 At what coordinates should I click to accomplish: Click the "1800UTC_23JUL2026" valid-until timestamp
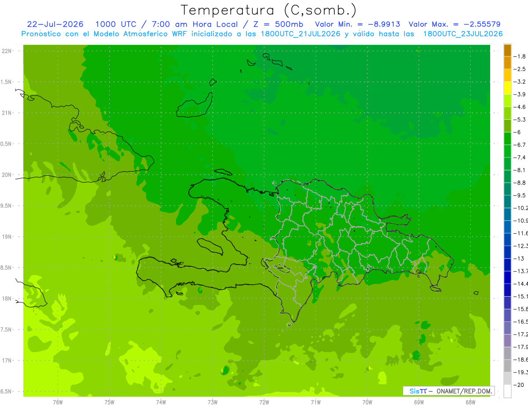click(x=462, y=34)
